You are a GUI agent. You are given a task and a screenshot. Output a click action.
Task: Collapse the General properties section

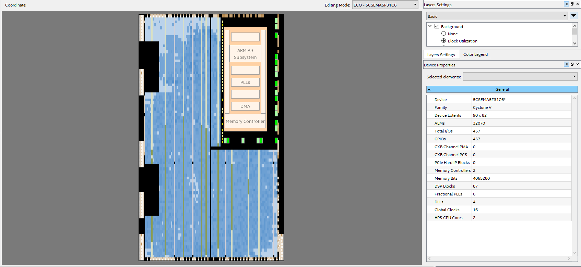(x=429, y=89)
